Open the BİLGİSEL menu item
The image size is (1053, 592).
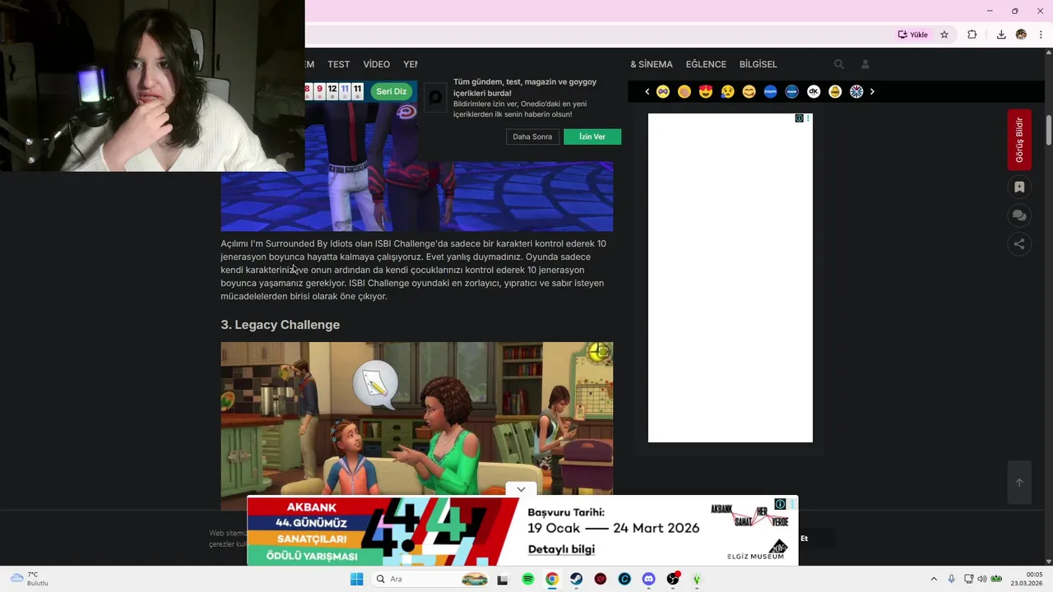coord(758,64)
